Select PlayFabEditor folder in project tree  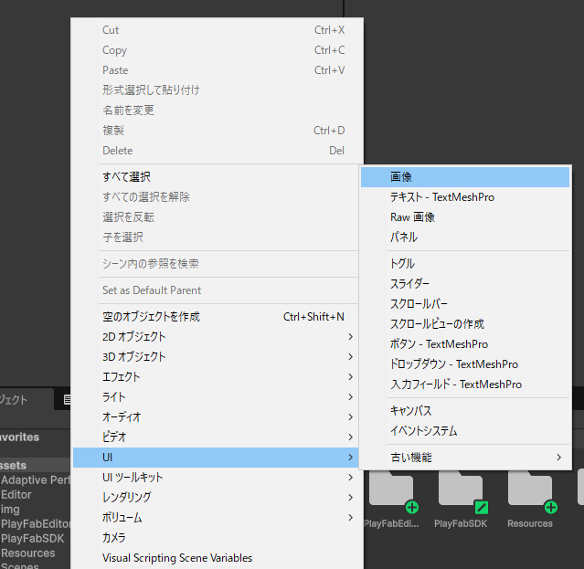pyautogui.click(x=36, y=524)
